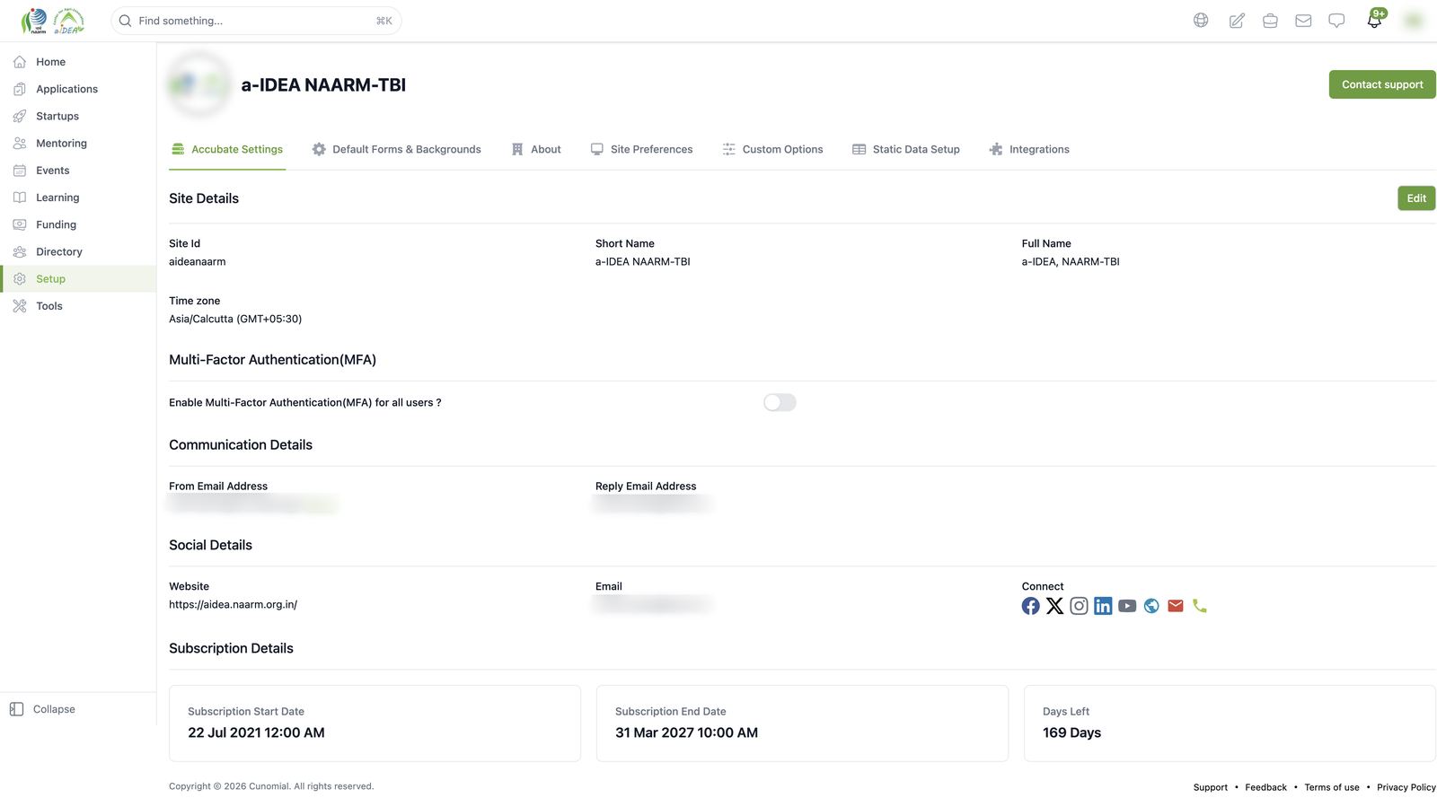Image resolution: width=1437 pixels, height=798 pixels.
Task: Open Tools in the sidebar
Action: click(x=78, y=306)
